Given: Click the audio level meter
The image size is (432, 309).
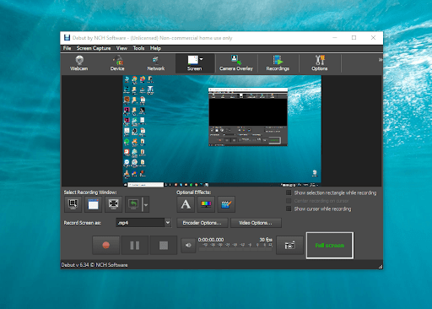Looking at the screenshot, I should click(235, 247).
